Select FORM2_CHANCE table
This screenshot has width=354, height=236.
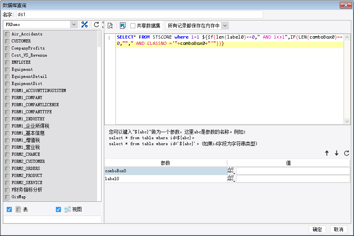click(x=26, y=154)
